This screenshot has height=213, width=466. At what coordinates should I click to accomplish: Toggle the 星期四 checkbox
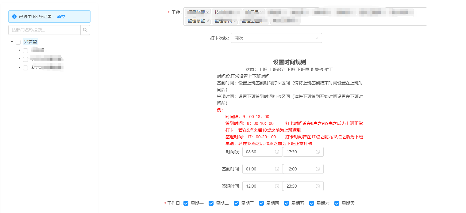(261, 203)
